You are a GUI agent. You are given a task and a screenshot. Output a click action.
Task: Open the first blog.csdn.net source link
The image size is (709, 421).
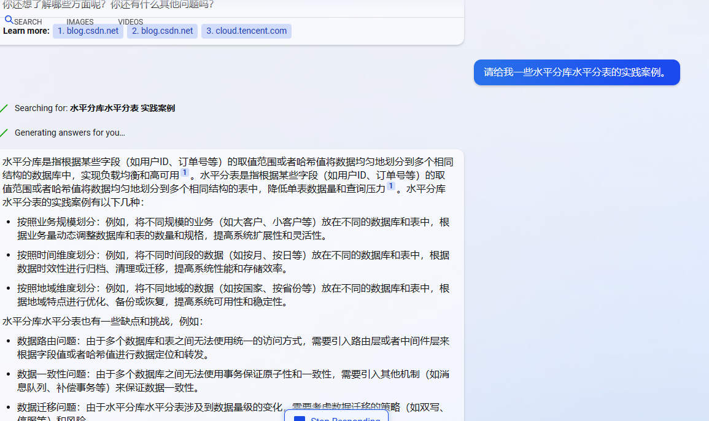(88, 31)
